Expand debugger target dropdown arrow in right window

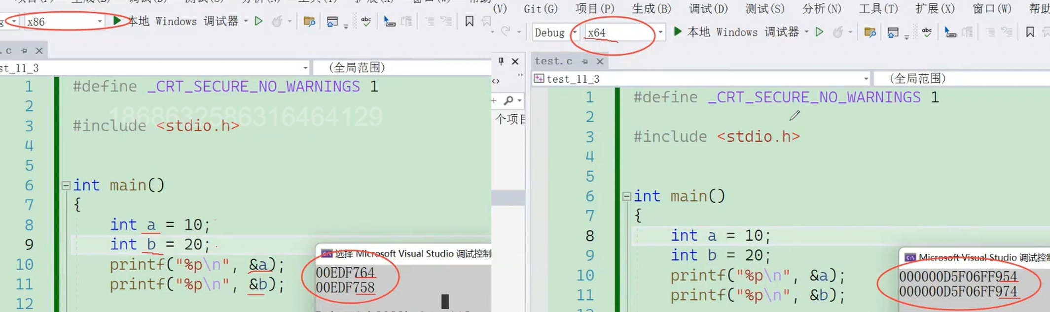806,32
